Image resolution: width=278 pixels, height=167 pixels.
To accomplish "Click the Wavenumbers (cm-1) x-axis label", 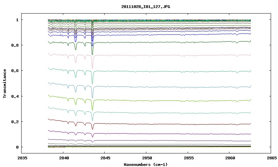I will point(146,165).
